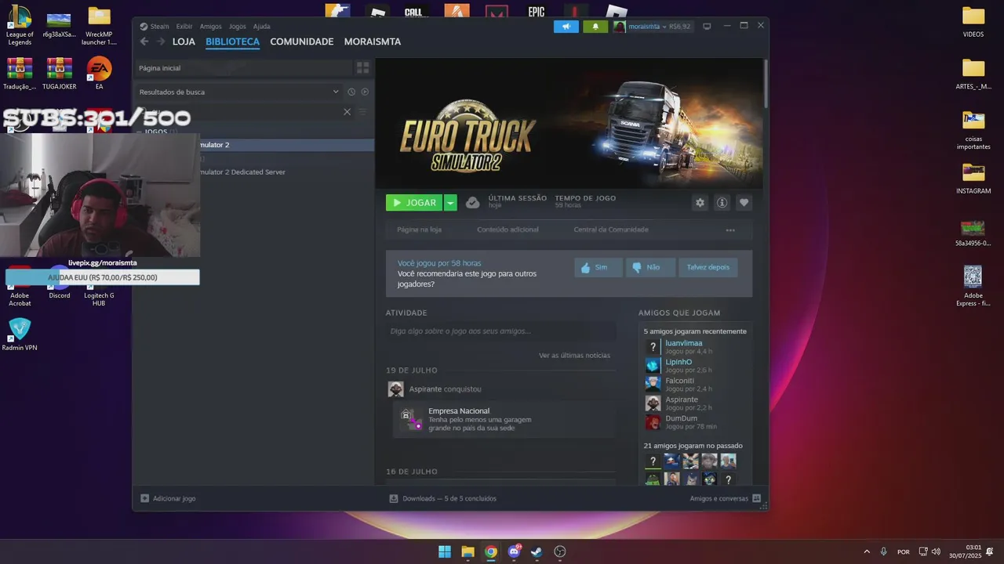
Task: Click the Não thumbs-down button
Action: tap(650, 267)
